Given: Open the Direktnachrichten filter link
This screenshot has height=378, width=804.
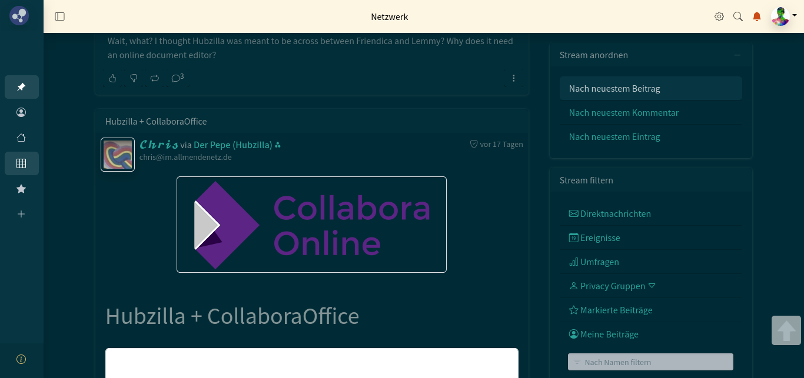Looking at the screenshot, I should click(615, 214).
